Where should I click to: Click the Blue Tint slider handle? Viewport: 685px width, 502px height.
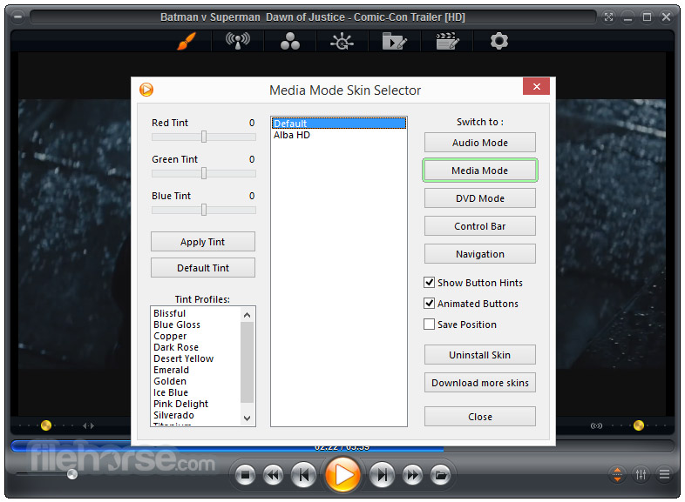[204, 211]
